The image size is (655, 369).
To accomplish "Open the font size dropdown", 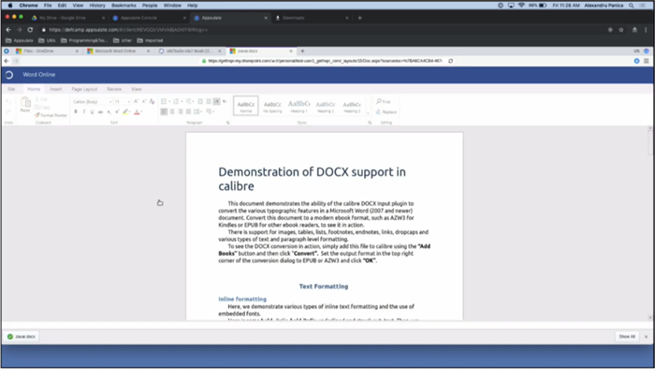I will point(123,101).
